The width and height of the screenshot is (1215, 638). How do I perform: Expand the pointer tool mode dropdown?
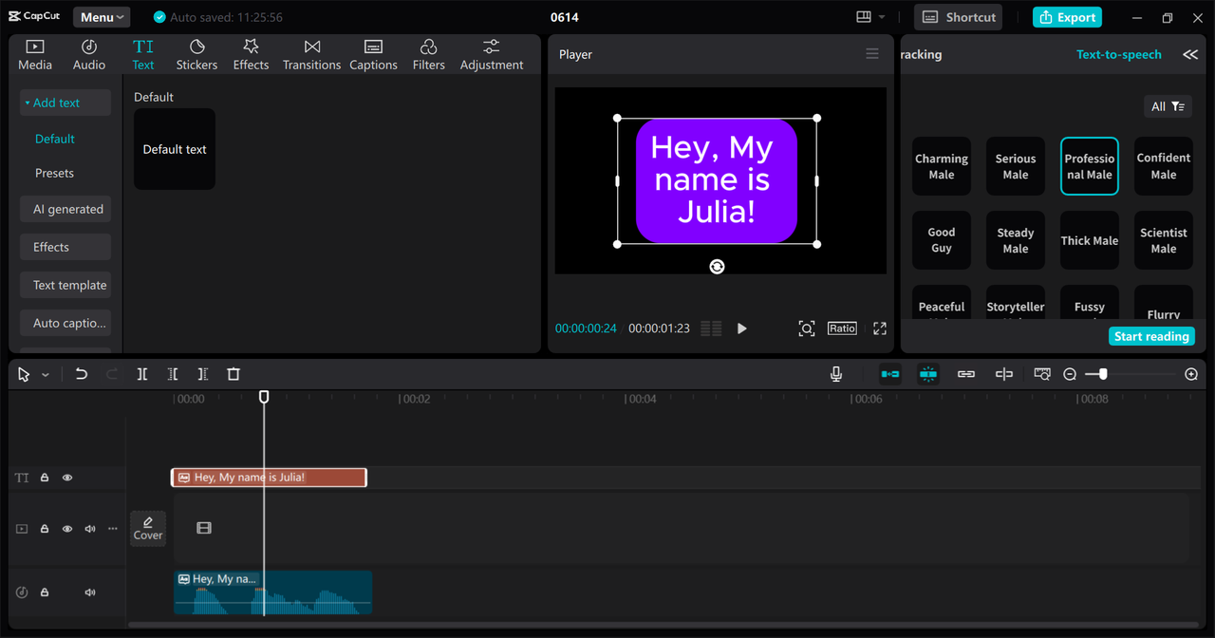click(45, 375)
